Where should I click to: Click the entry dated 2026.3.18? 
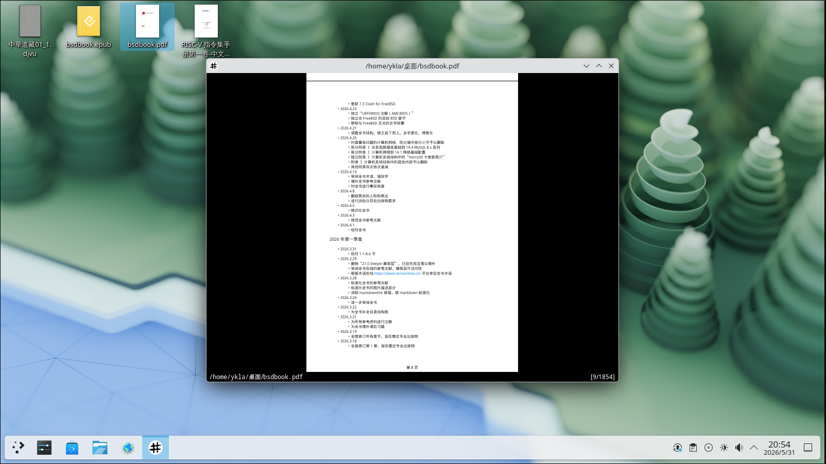pos(348,341)
